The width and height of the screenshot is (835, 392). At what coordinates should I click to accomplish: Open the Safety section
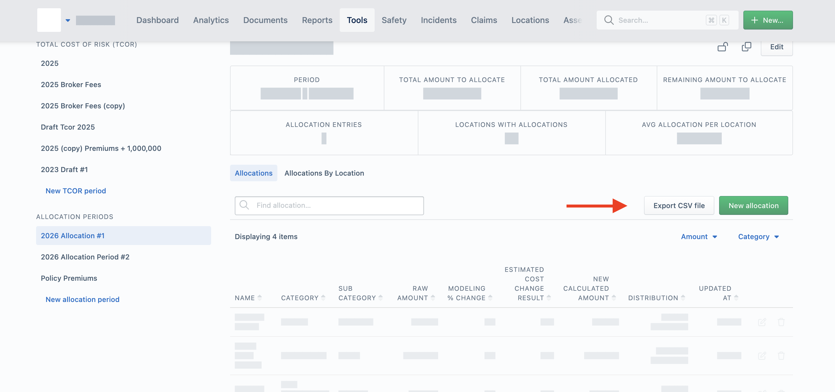394,20
